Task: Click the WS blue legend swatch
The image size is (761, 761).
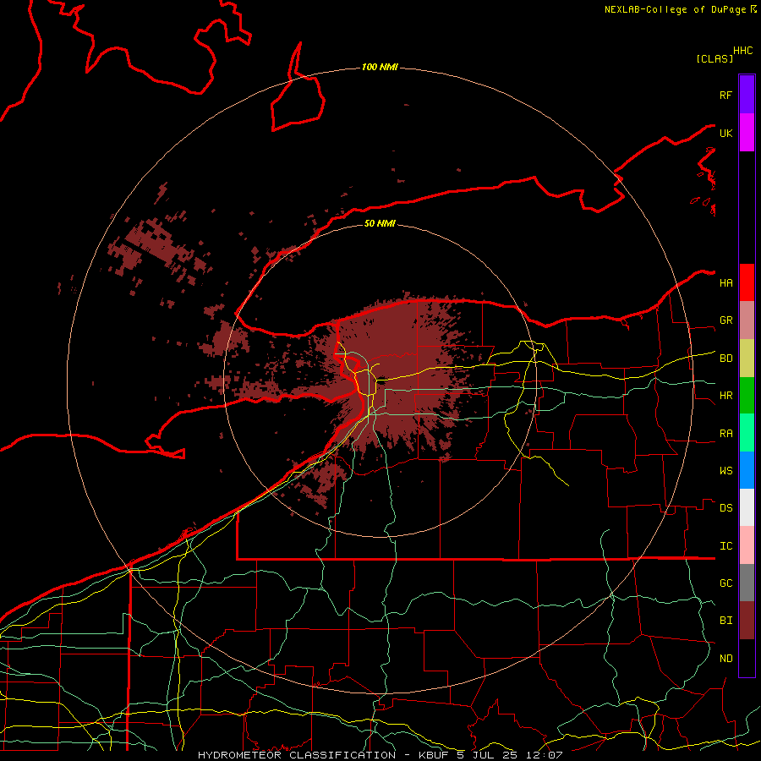Action: [x=747, y=470]
